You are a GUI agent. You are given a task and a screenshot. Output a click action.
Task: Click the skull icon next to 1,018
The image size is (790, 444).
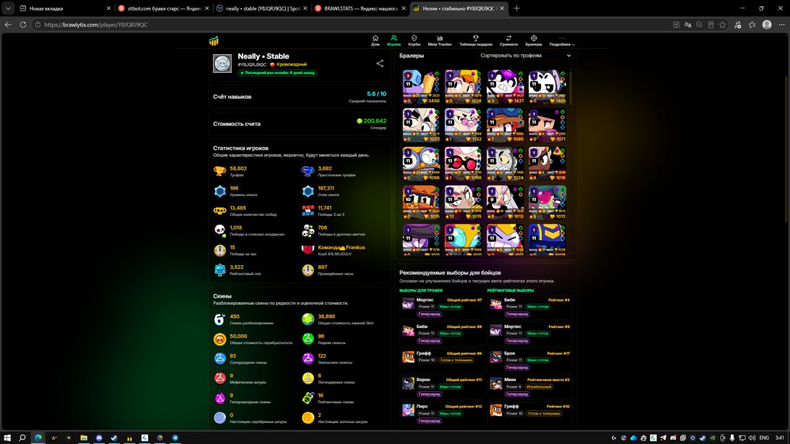(x=220, y=231)
